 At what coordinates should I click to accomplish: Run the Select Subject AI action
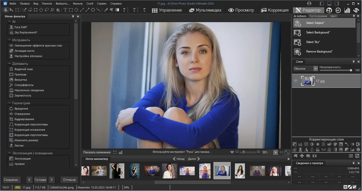(x=324, y=23)
